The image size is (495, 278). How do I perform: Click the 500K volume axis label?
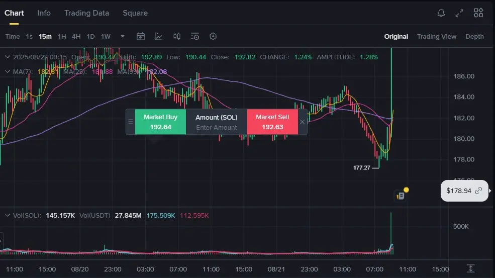point(461,226)
